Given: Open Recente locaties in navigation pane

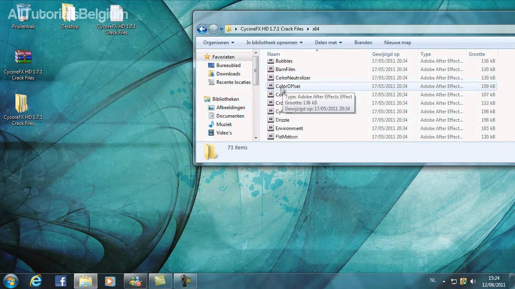Looking at the screenshot, I should point(233,82).
